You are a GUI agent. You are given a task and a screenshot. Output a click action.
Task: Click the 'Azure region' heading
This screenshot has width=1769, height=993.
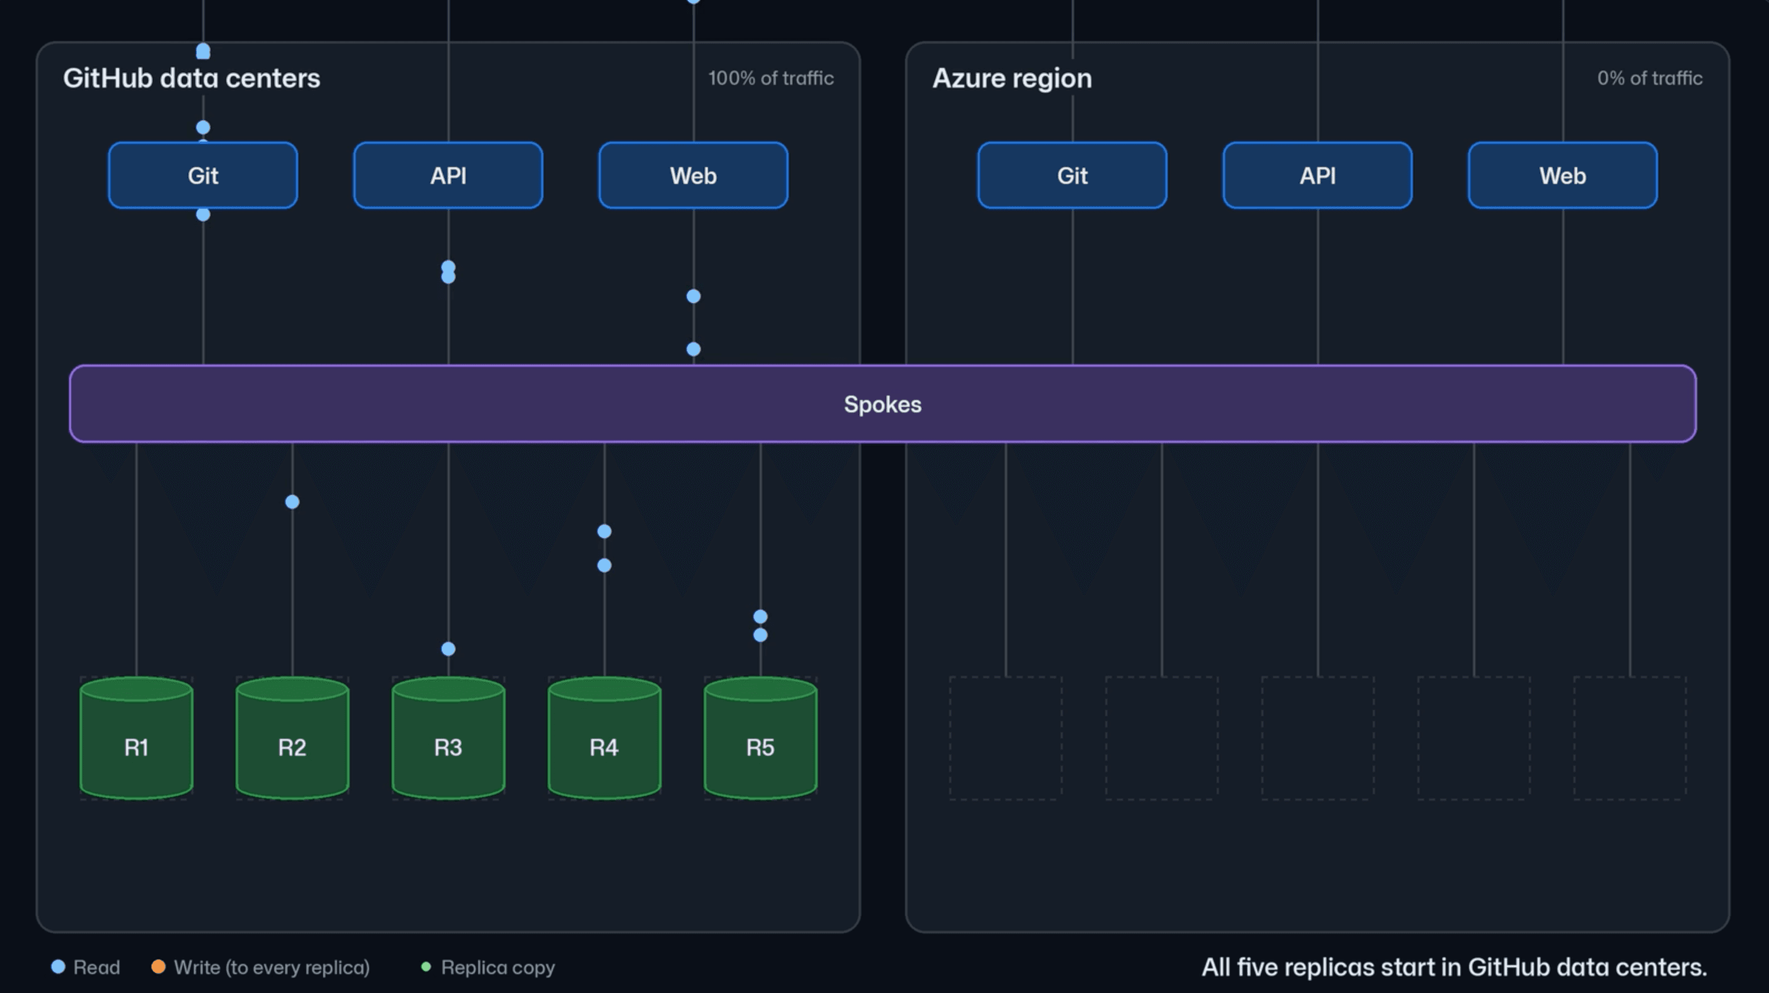point(1012,79)
